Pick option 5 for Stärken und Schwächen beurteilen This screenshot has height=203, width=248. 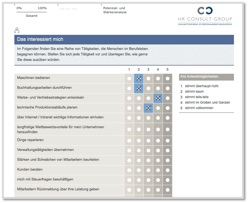pyautogui.click(x=167, y=160)
